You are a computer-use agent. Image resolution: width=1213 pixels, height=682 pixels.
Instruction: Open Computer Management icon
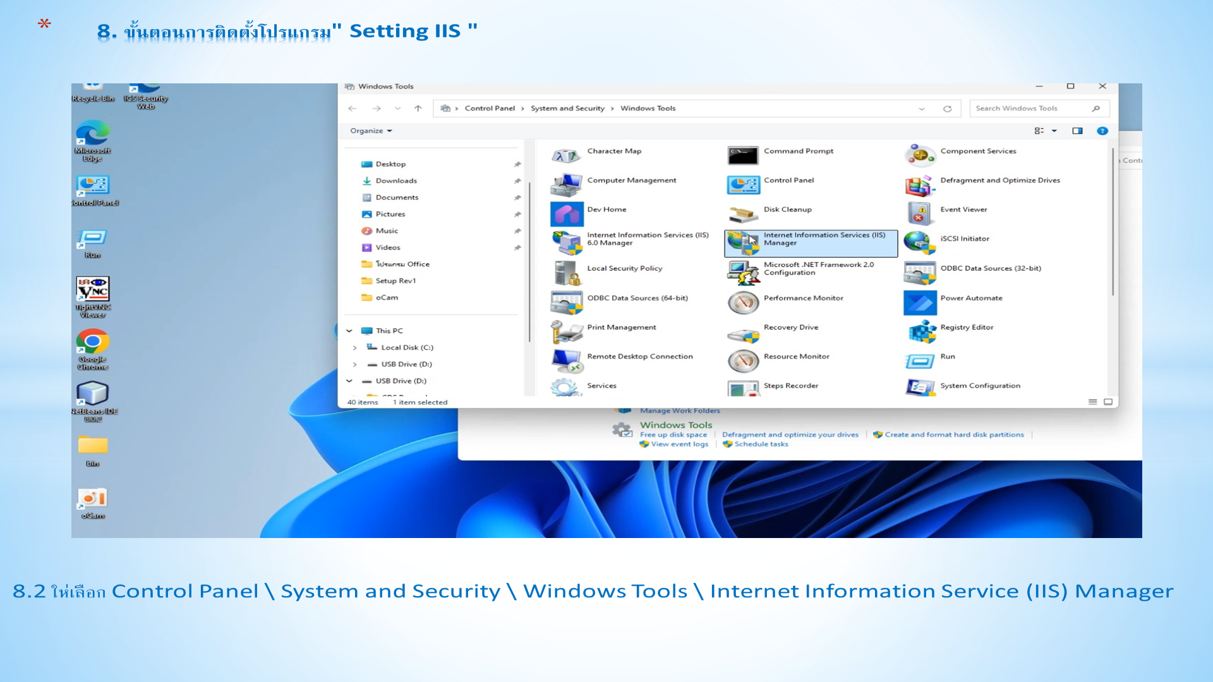click(x=565, y=184)
